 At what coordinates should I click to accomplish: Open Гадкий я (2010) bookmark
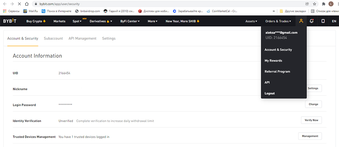click(x=119, y=11)
